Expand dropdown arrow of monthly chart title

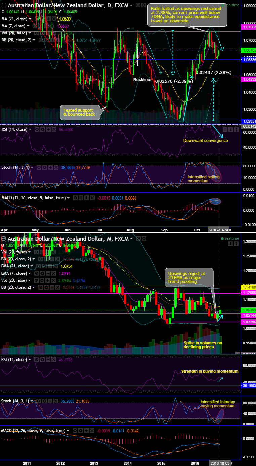(131, 239)
